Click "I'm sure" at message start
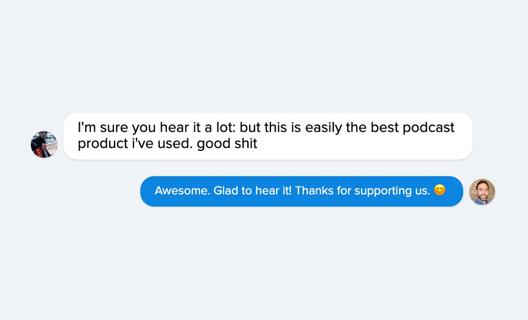The height and width of the screenshot is (320, 528). 97,128
